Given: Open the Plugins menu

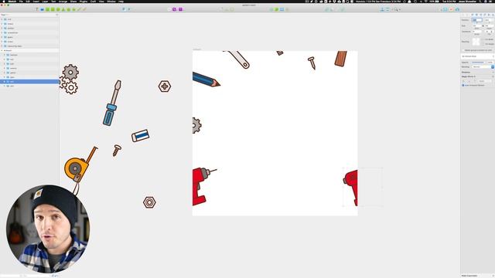Looking at the screenshot, I should 84,2.
